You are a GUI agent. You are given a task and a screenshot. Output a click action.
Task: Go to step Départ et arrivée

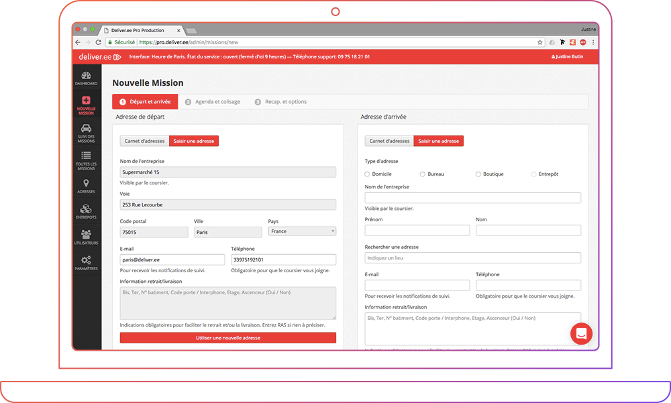145,102
